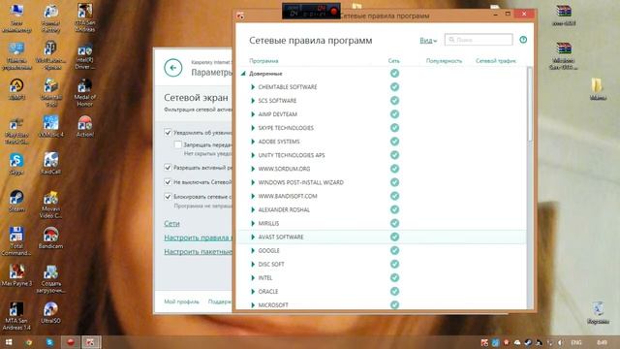The image size is (620, 349).
Task: Toggle the 'Уведомлять об уязвимостях' checkbox
Action: pos(168,133)
